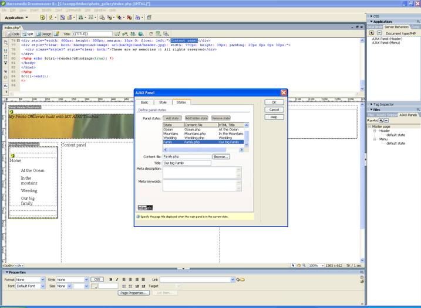
Task: Collapse the Application panel group
Action: (372, 22)
